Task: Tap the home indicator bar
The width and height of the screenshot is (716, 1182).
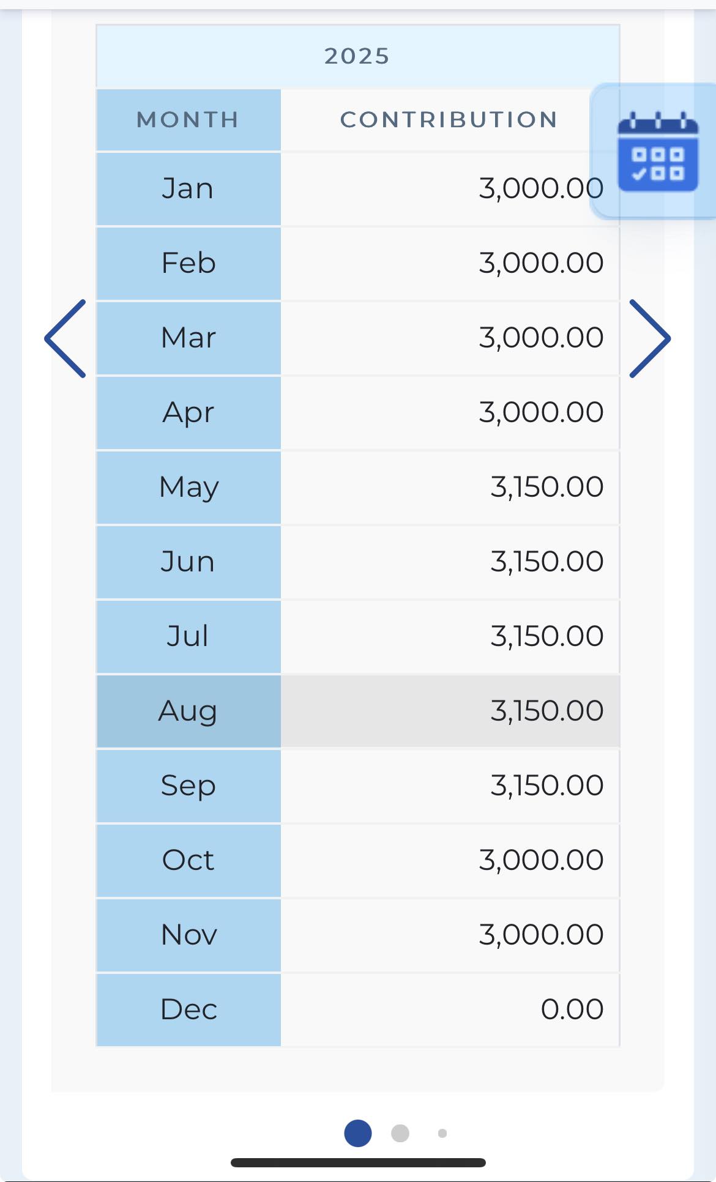Action: [358, 1162]
